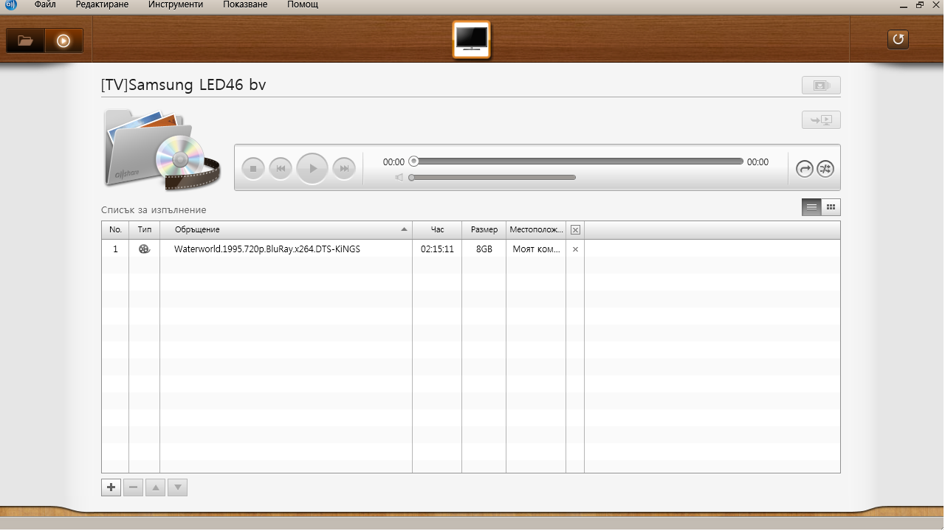This screenshot has height=531, width=945.
Task: Select Waterworld.1995.720p.BluRay playlist entry
Action: click(267, 249)
